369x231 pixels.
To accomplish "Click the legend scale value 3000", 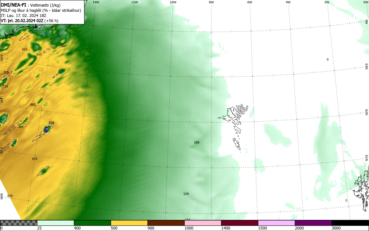I will pyautogui.click(x=336, y=228).
